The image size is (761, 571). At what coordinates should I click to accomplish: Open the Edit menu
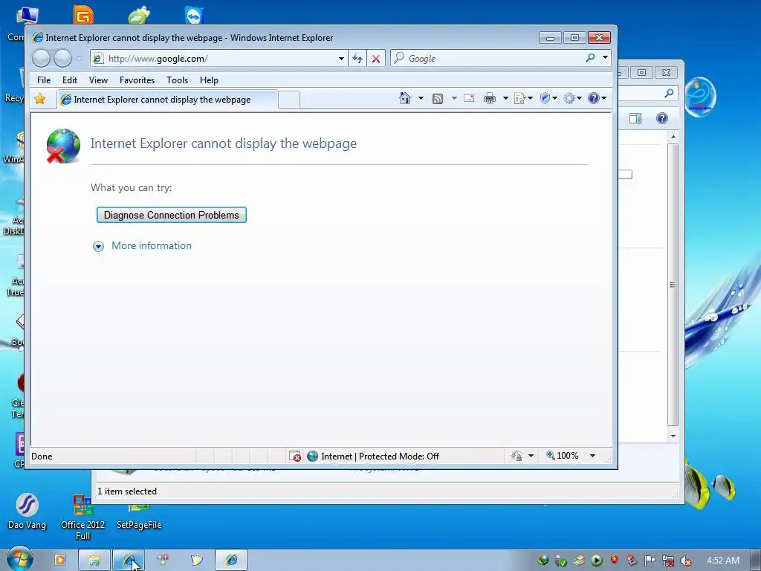(x=69, y=80)
